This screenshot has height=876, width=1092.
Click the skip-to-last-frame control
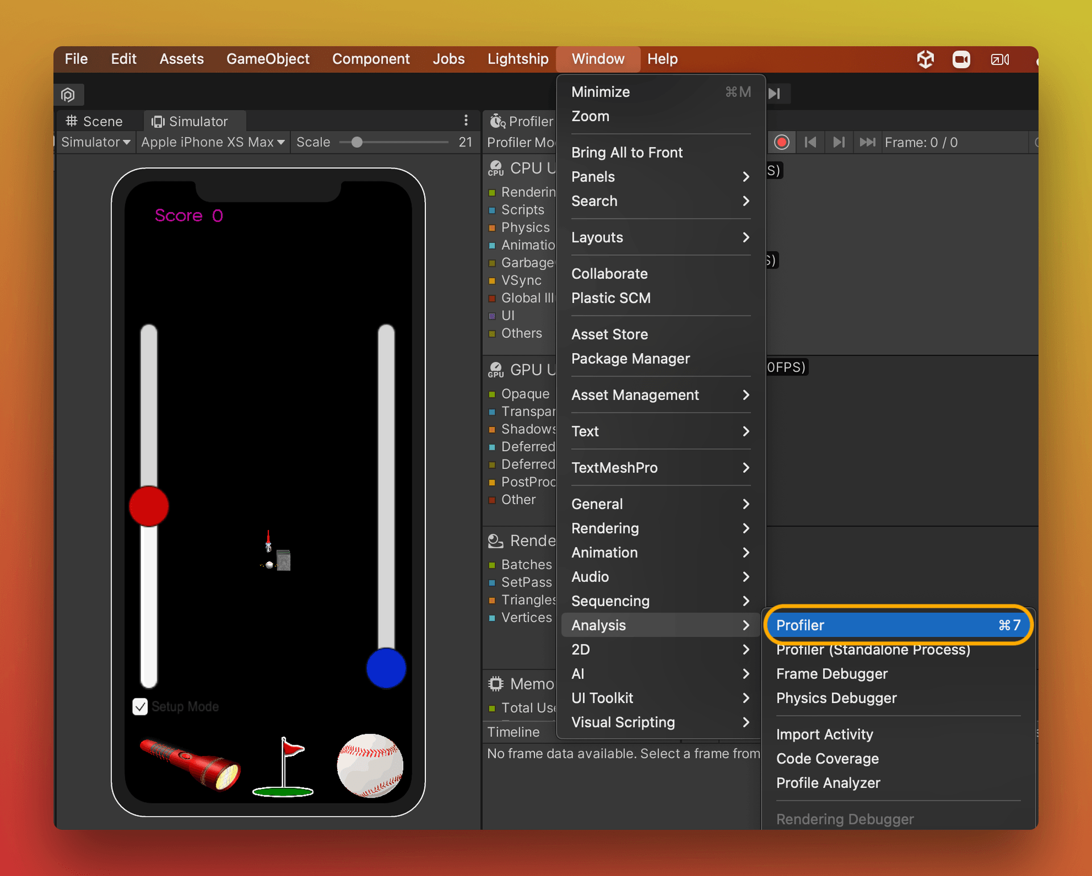tap(867, 142)
